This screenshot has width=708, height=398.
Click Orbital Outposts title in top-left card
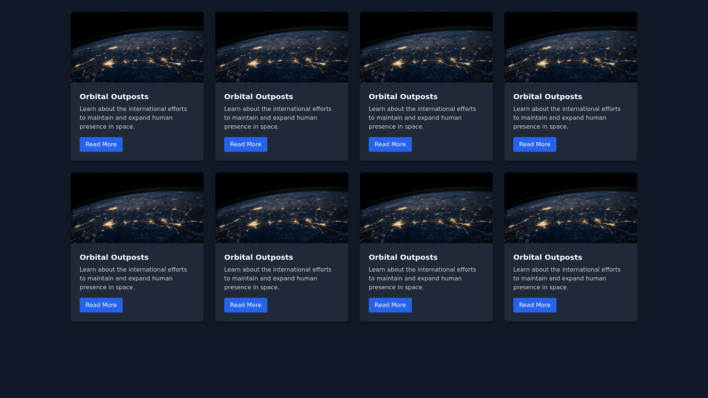click(x=114, y=97)
